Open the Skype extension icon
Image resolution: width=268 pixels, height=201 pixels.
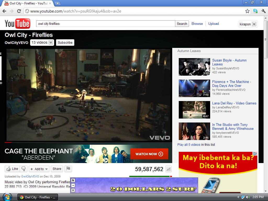(x=255, y=11)
